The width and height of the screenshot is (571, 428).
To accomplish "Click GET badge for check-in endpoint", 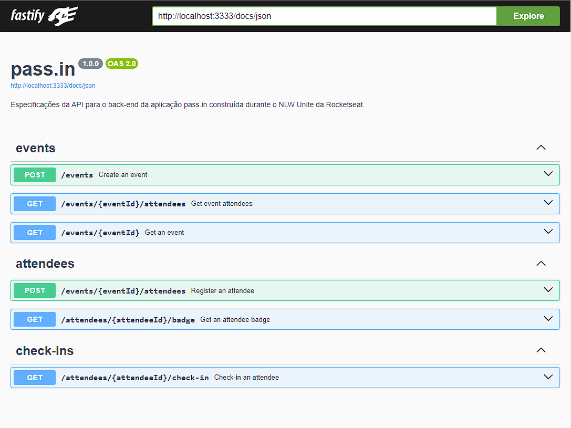I will [35, 378].
